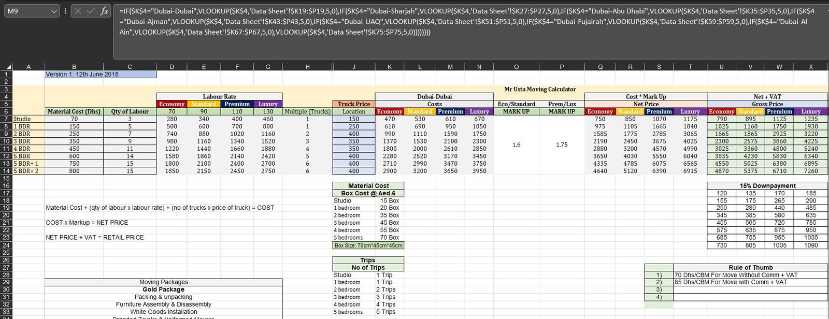Click the Truck Price header cell

click(354, 104)
